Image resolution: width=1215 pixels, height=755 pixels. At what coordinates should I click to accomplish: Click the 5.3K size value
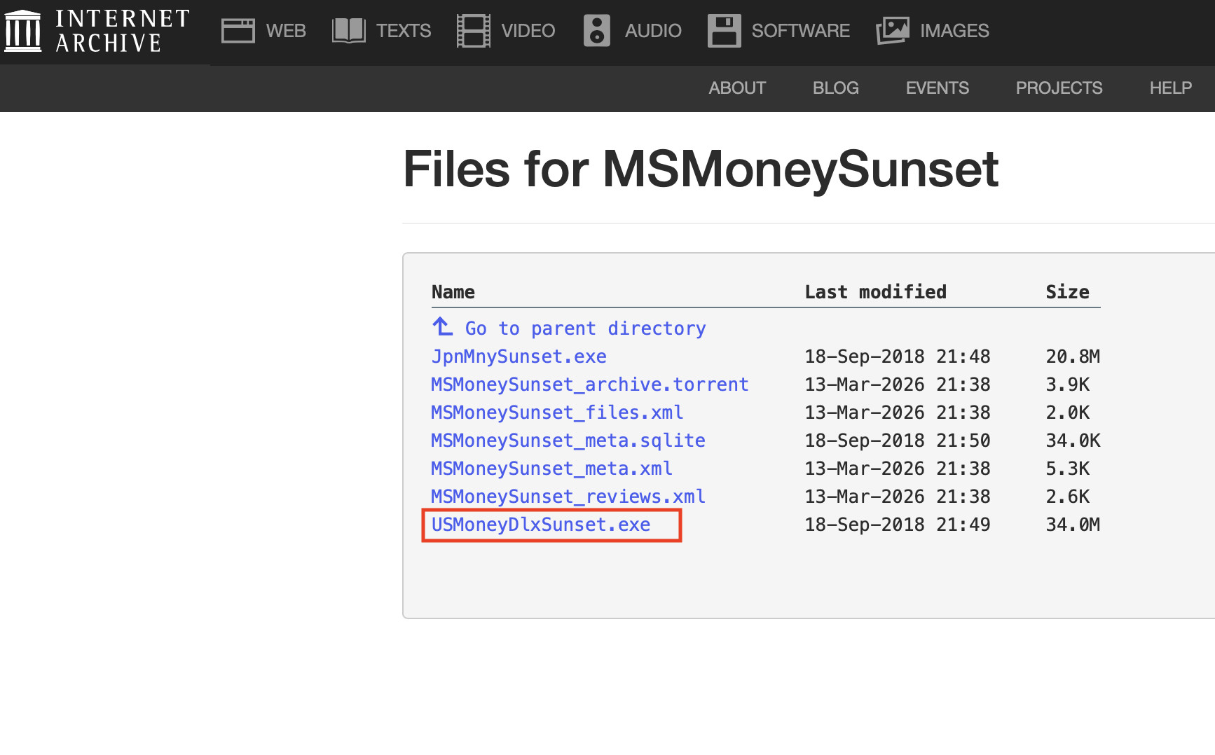1068,469
